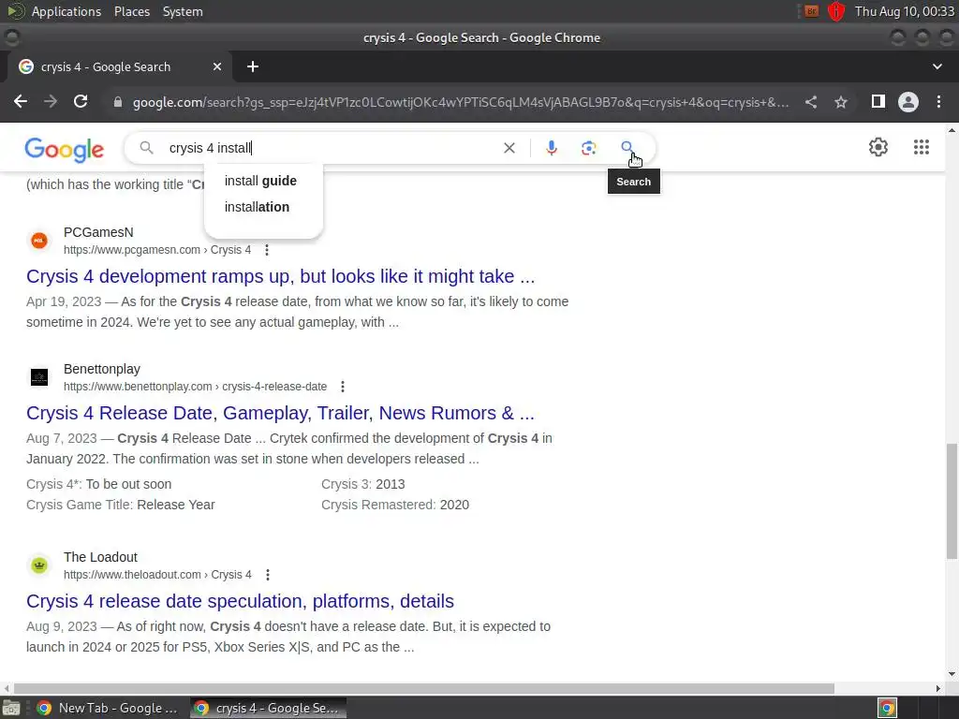Open the System menu
The image size is (959, 719).
click(183, 11)
